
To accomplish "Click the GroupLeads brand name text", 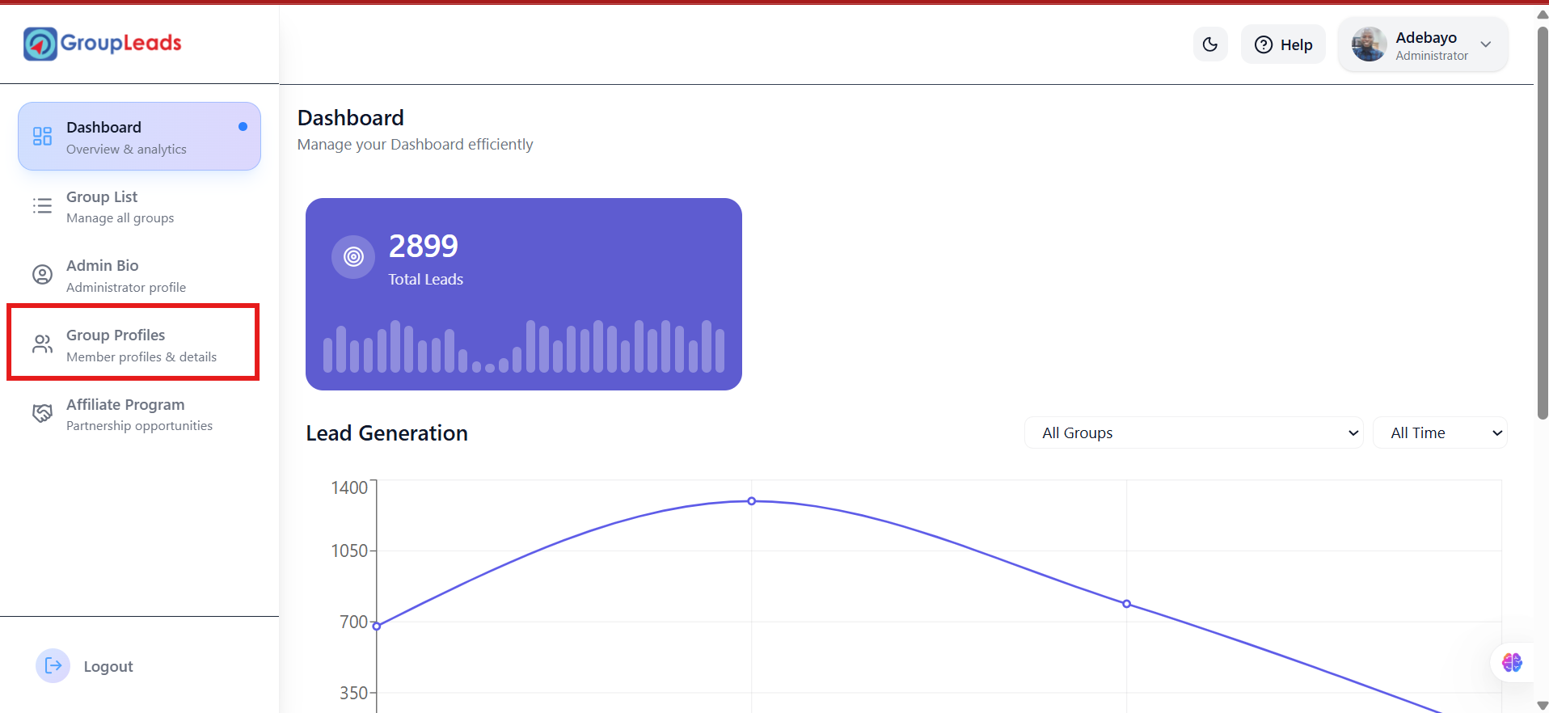I will tap(121, 43).
